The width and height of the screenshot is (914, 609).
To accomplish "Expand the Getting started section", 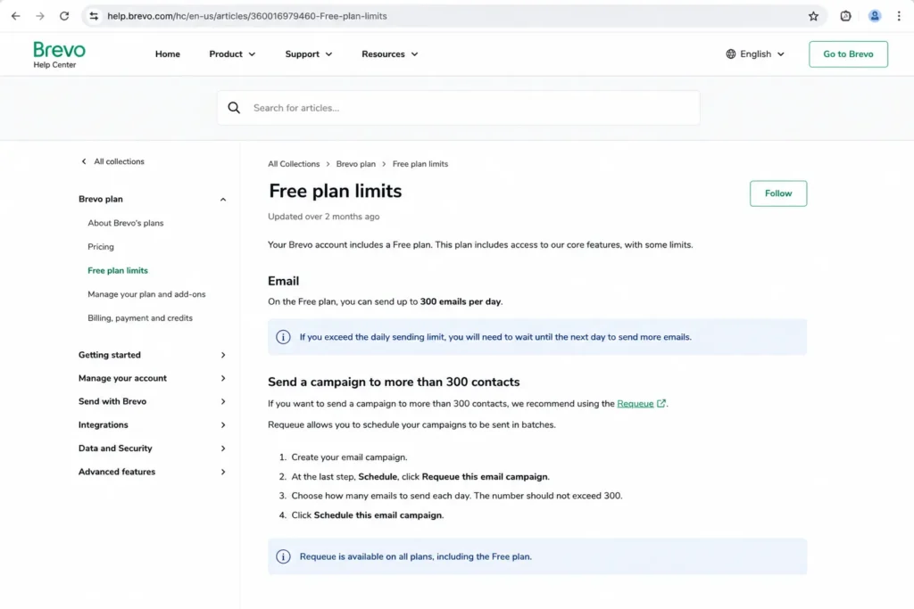I will coord(222,355).
